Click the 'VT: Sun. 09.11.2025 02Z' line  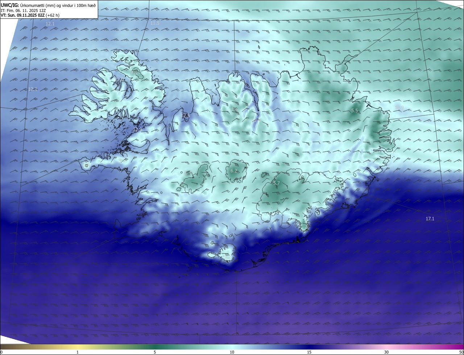[30, 15]
